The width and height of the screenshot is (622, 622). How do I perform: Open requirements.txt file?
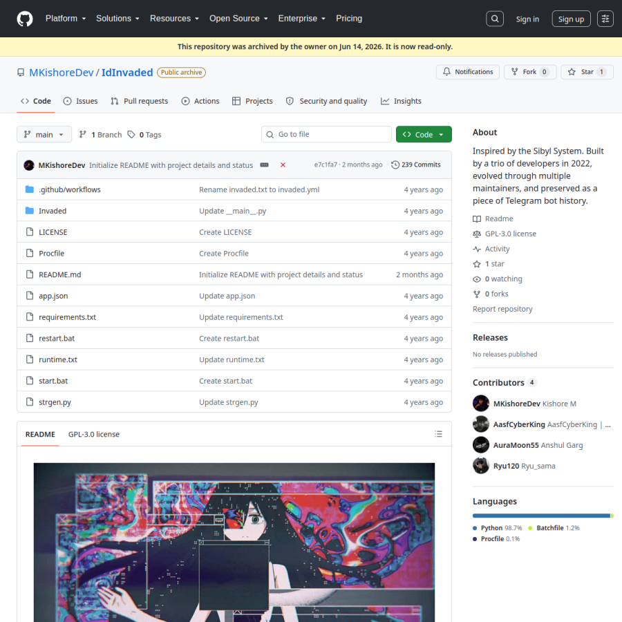coord(68,317)
